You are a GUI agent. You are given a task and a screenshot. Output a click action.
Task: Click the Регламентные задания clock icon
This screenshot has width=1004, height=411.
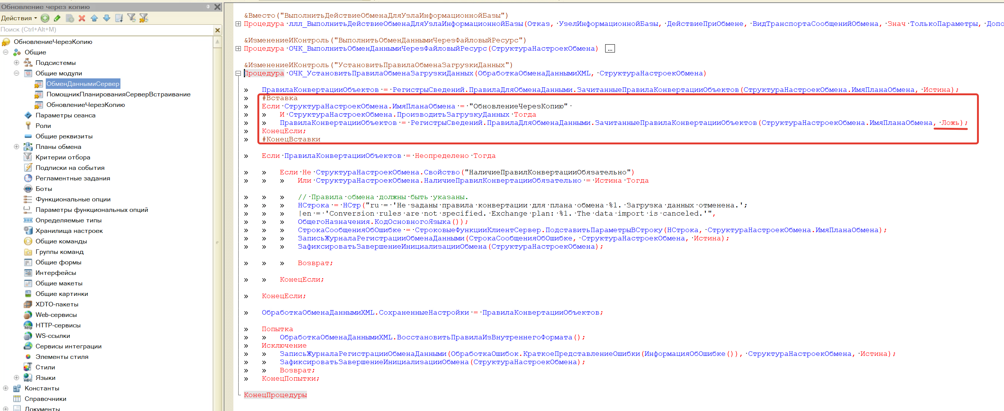28,178
